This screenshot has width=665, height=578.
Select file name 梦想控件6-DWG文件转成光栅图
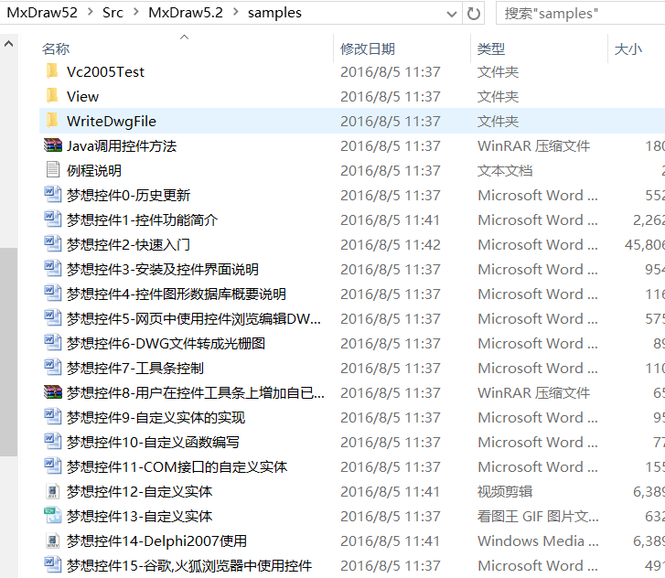pyautogui.click(x=166, y=343)
